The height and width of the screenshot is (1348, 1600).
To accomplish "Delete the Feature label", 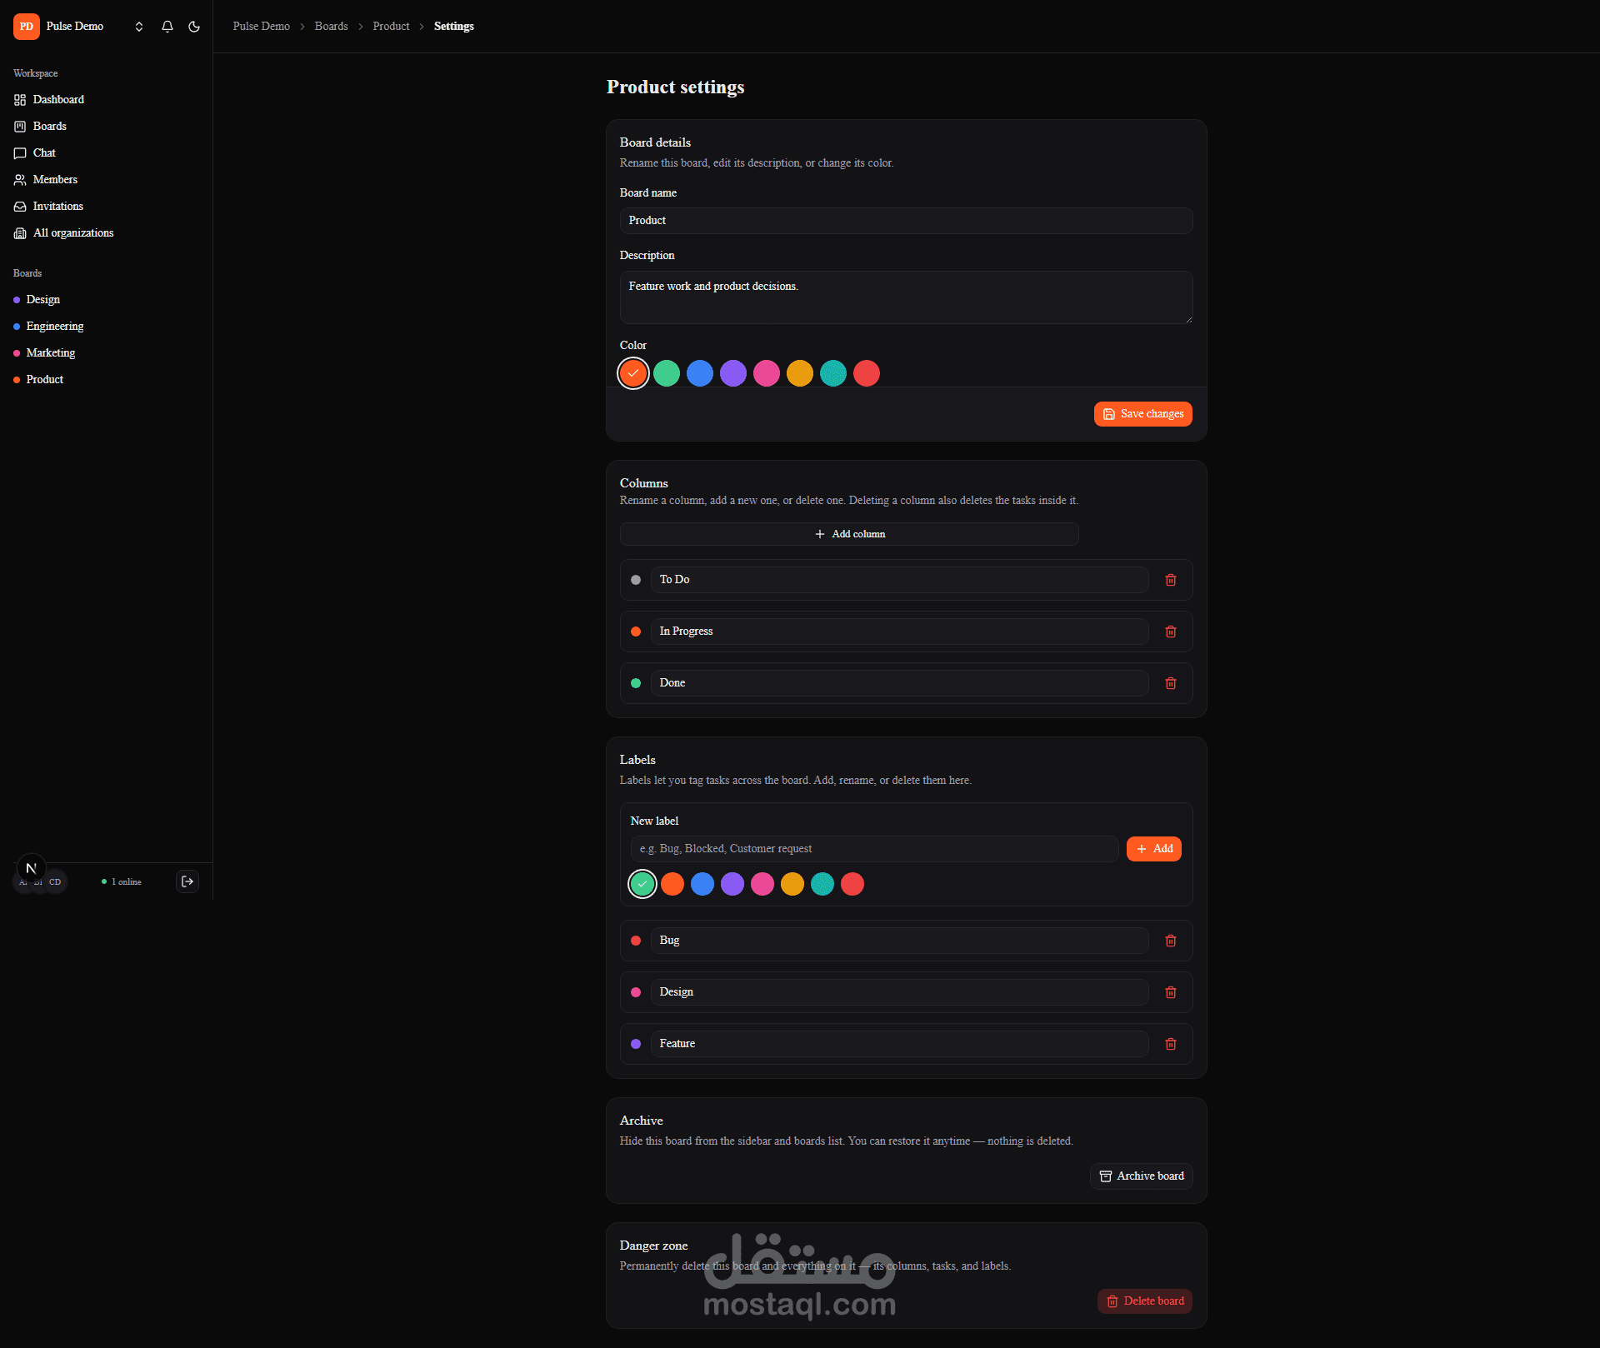I will [1171, 1044].
